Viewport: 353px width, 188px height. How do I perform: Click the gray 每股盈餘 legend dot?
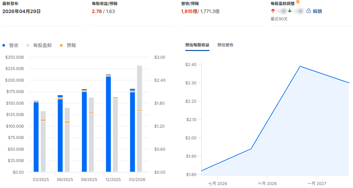click(28, 45)
